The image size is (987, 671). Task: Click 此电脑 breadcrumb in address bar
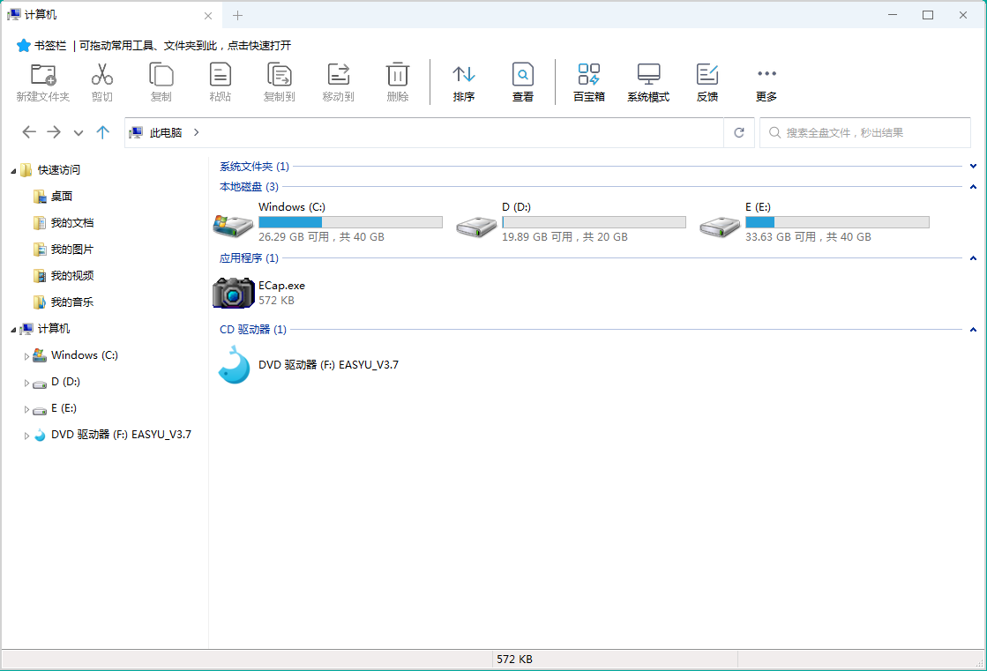coord(165,132)
